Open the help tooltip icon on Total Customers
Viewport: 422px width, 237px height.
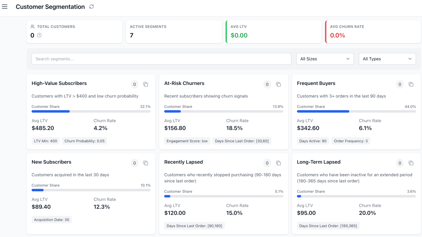pos(40,35)
